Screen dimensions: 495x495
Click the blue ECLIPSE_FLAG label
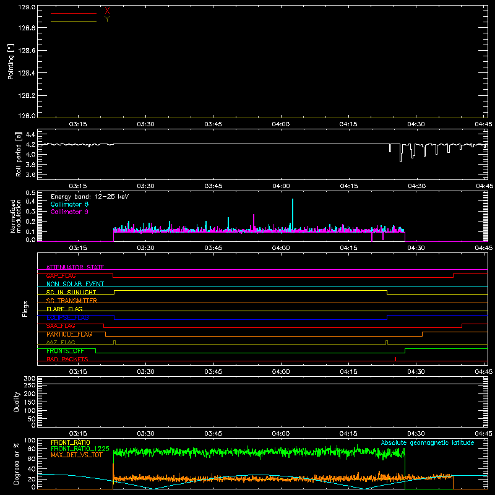(x=67, y=317)
